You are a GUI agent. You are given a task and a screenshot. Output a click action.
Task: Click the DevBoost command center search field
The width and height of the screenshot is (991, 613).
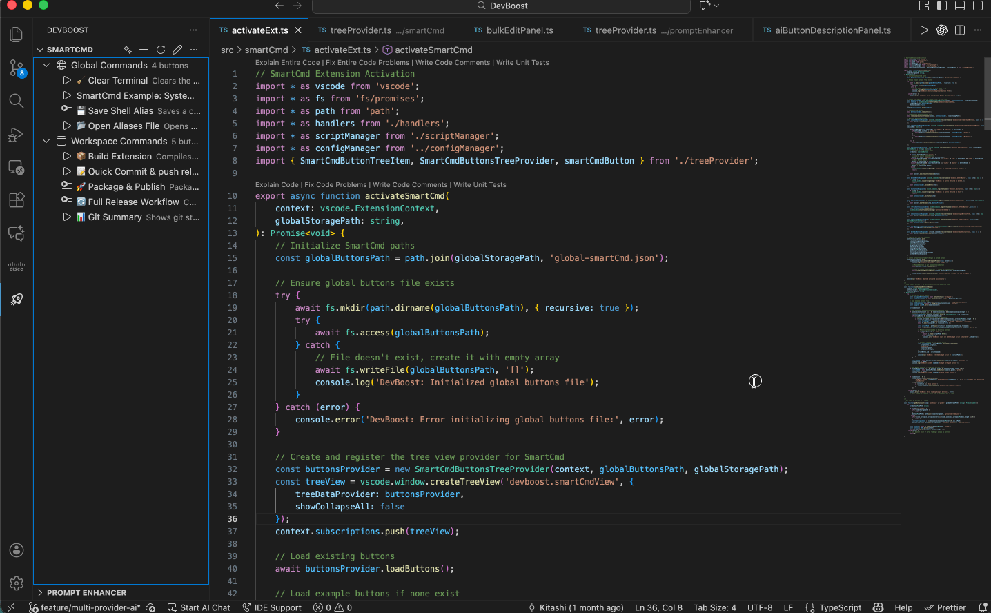502,6
